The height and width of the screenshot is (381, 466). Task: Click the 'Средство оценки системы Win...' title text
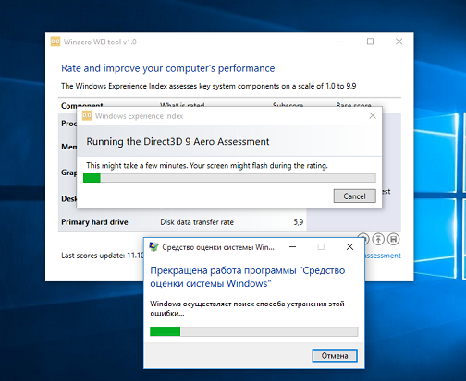coord(218,247)
